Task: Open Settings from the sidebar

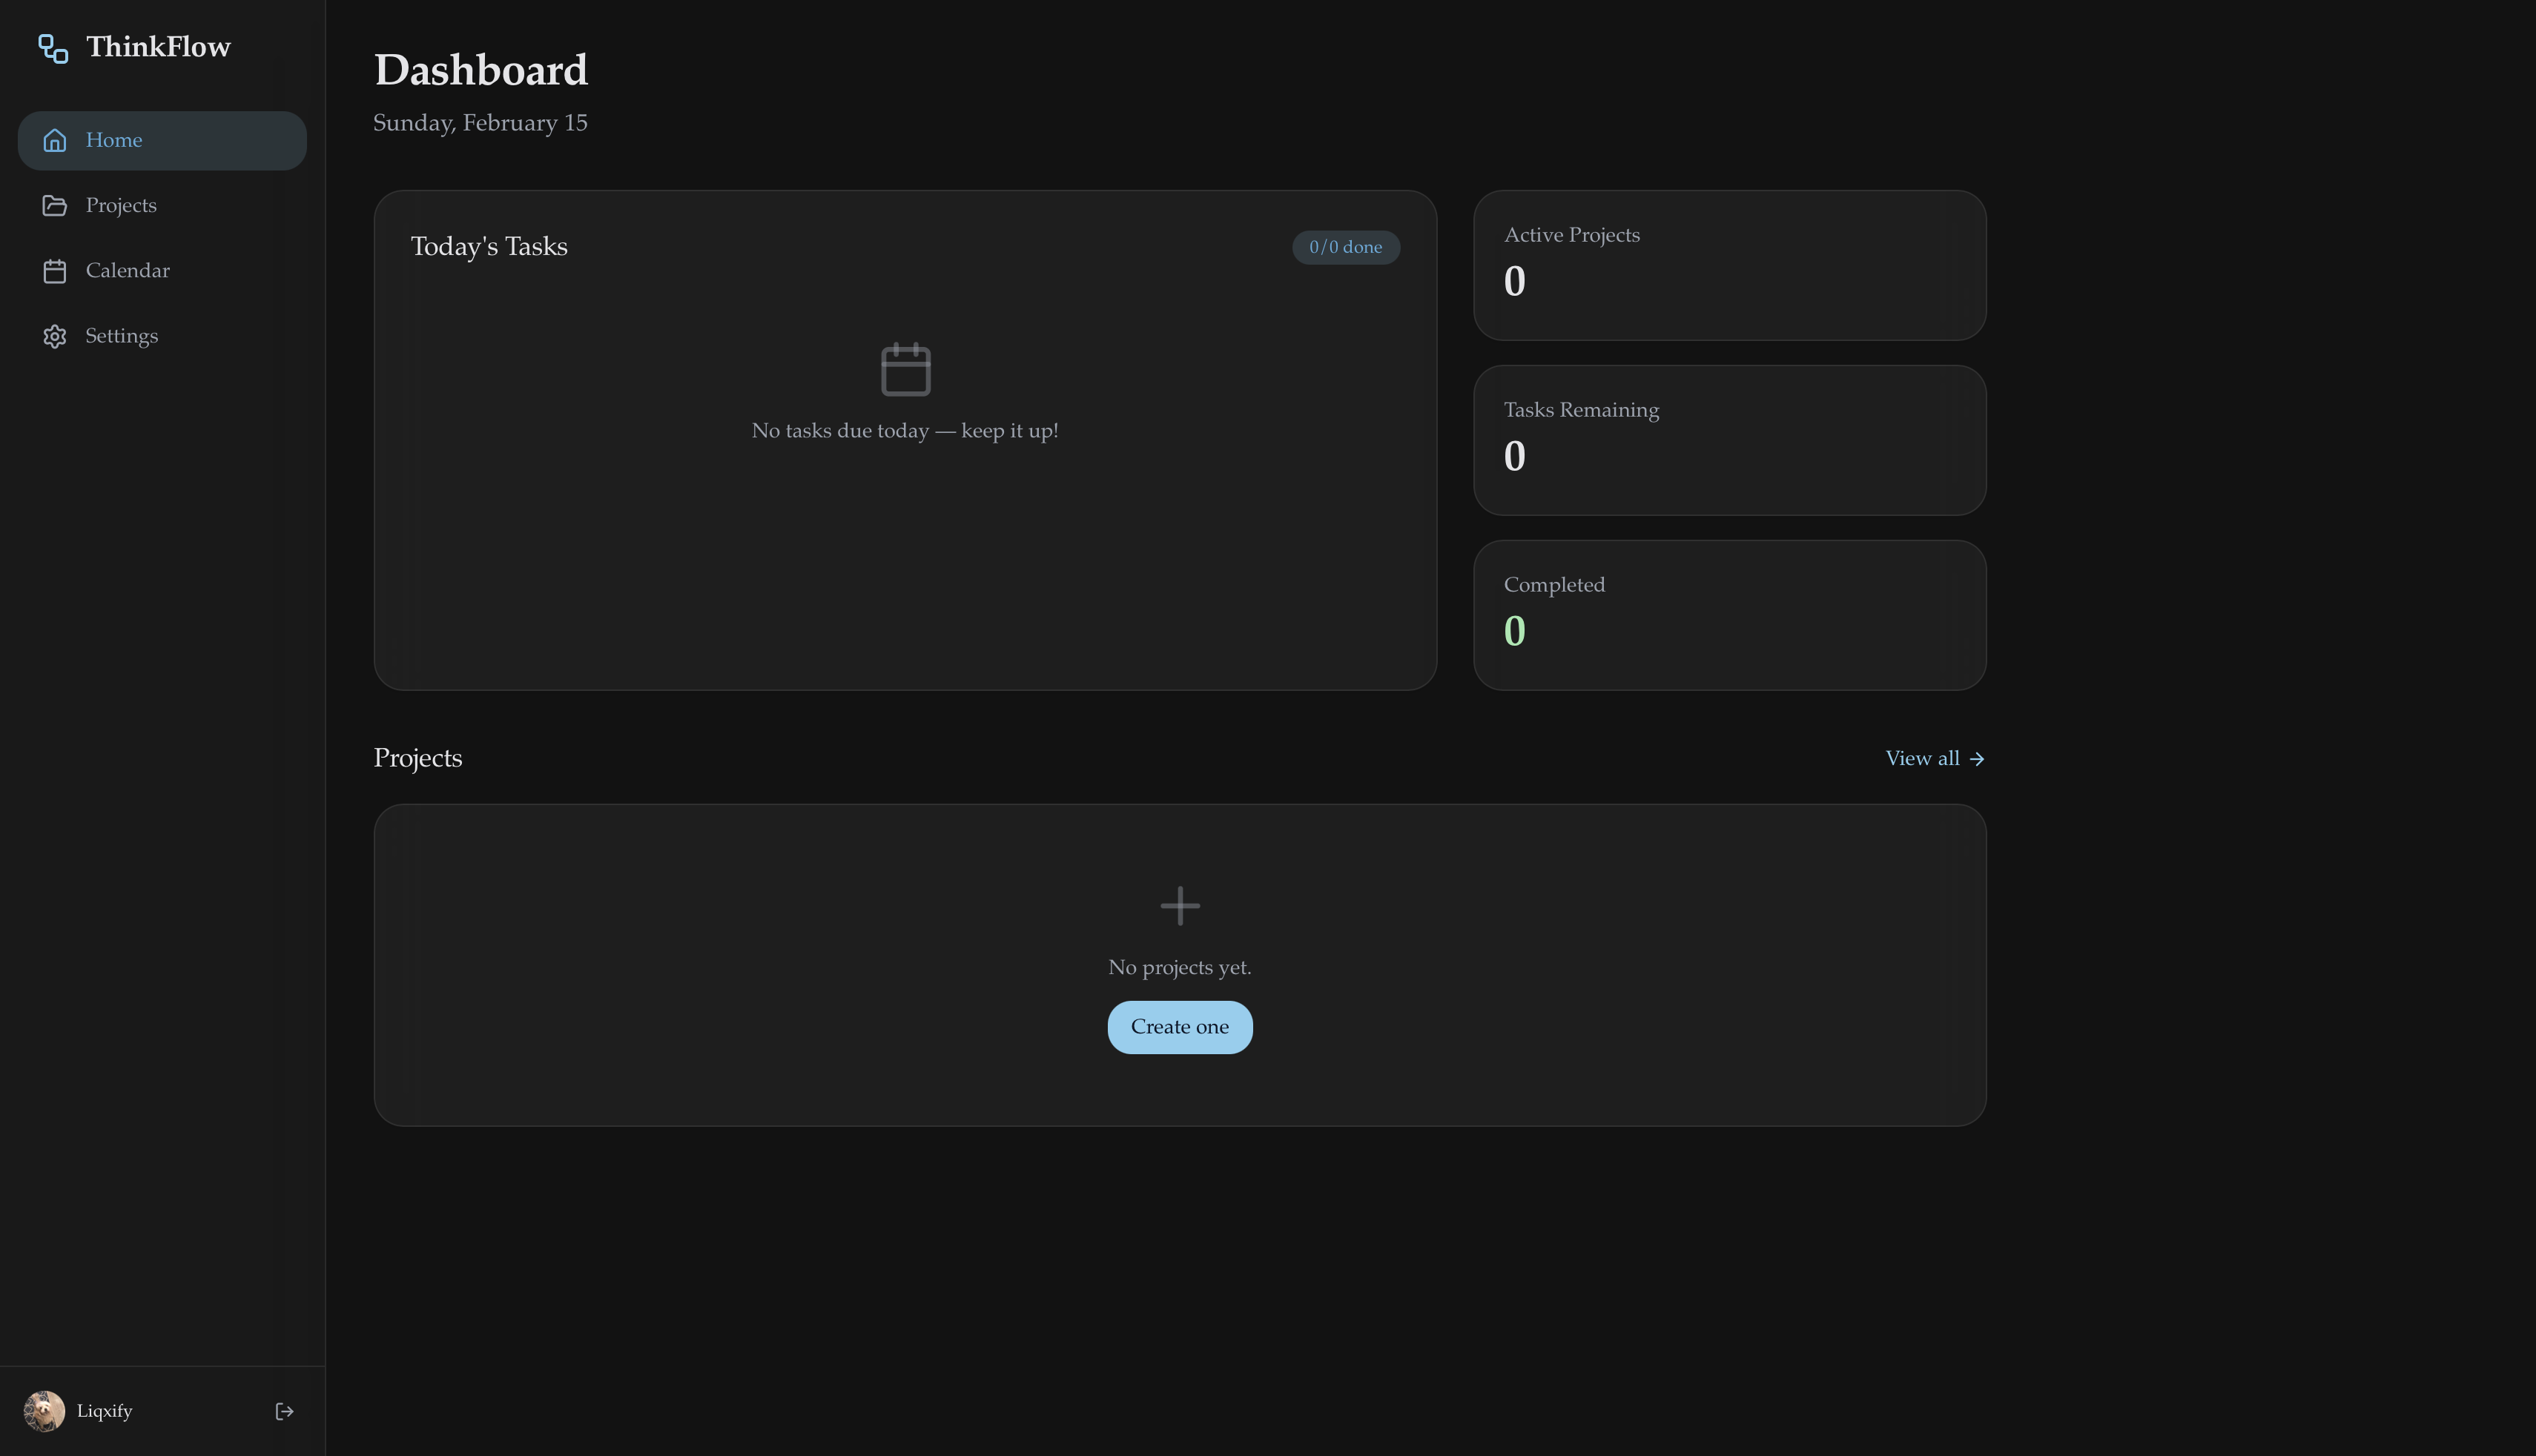Action: [121, 337]
